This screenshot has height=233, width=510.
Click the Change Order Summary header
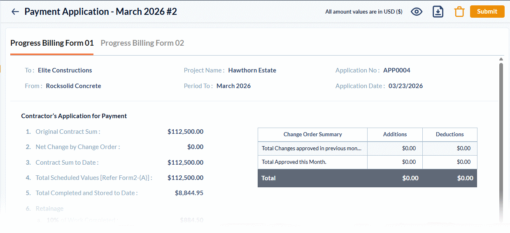click(x=312, y=134)
